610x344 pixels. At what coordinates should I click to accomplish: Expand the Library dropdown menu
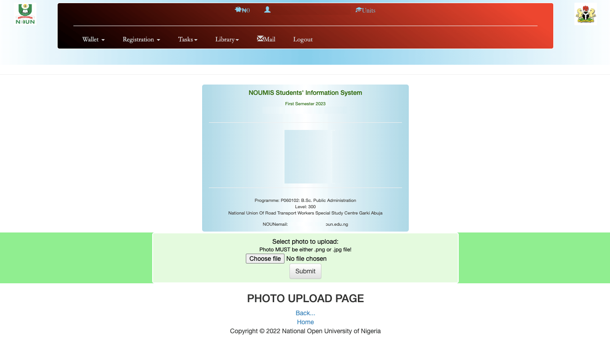click(x=227, y=40)
